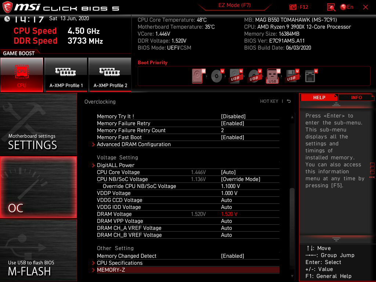
Task: Collapse the help panel using the top grip
Action: (336, 104)
